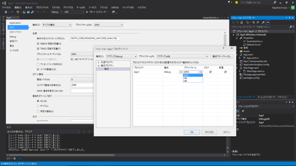Screen dimensions: 296x166
Task: Click the Find in Files toolbar icon
Action: 113,12
